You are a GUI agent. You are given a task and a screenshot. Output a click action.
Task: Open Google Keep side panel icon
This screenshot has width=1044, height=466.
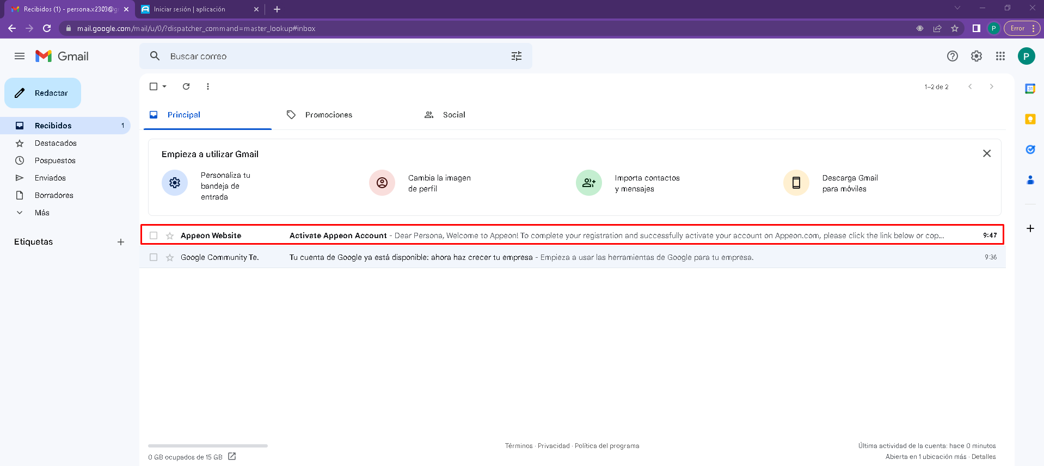pos(1030,119)
